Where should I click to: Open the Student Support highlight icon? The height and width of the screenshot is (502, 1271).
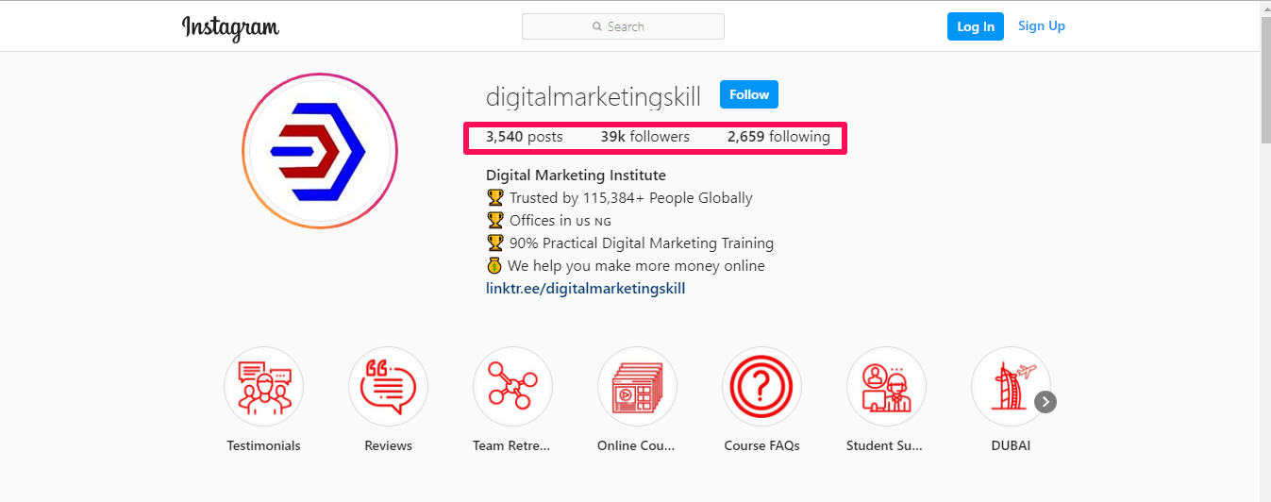pos(886,387)
